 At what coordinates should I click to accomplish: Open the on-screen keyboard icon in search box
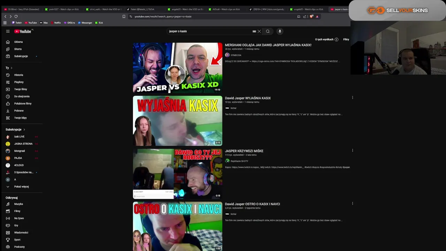[254, 31]
